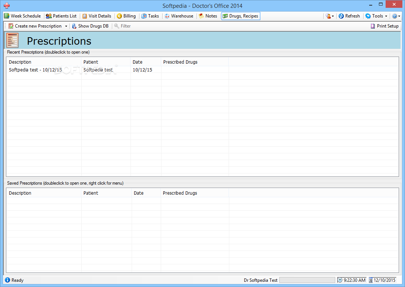The image size is (405, 287).
Task: Click the date '12/10/2015'
Action: pyautogui.click(x=384, y=280)
